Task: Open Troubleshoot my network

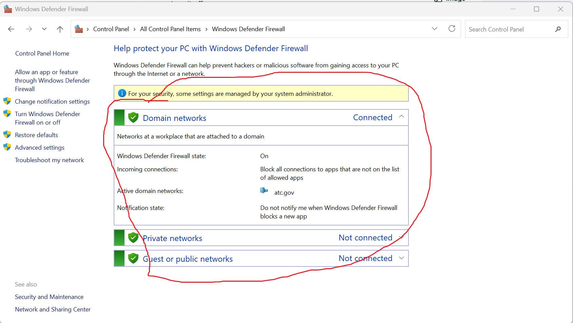Action: point(49,160)
